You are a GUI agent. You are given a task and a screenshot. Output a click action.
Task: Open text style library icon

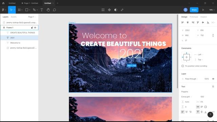point(213,87)
